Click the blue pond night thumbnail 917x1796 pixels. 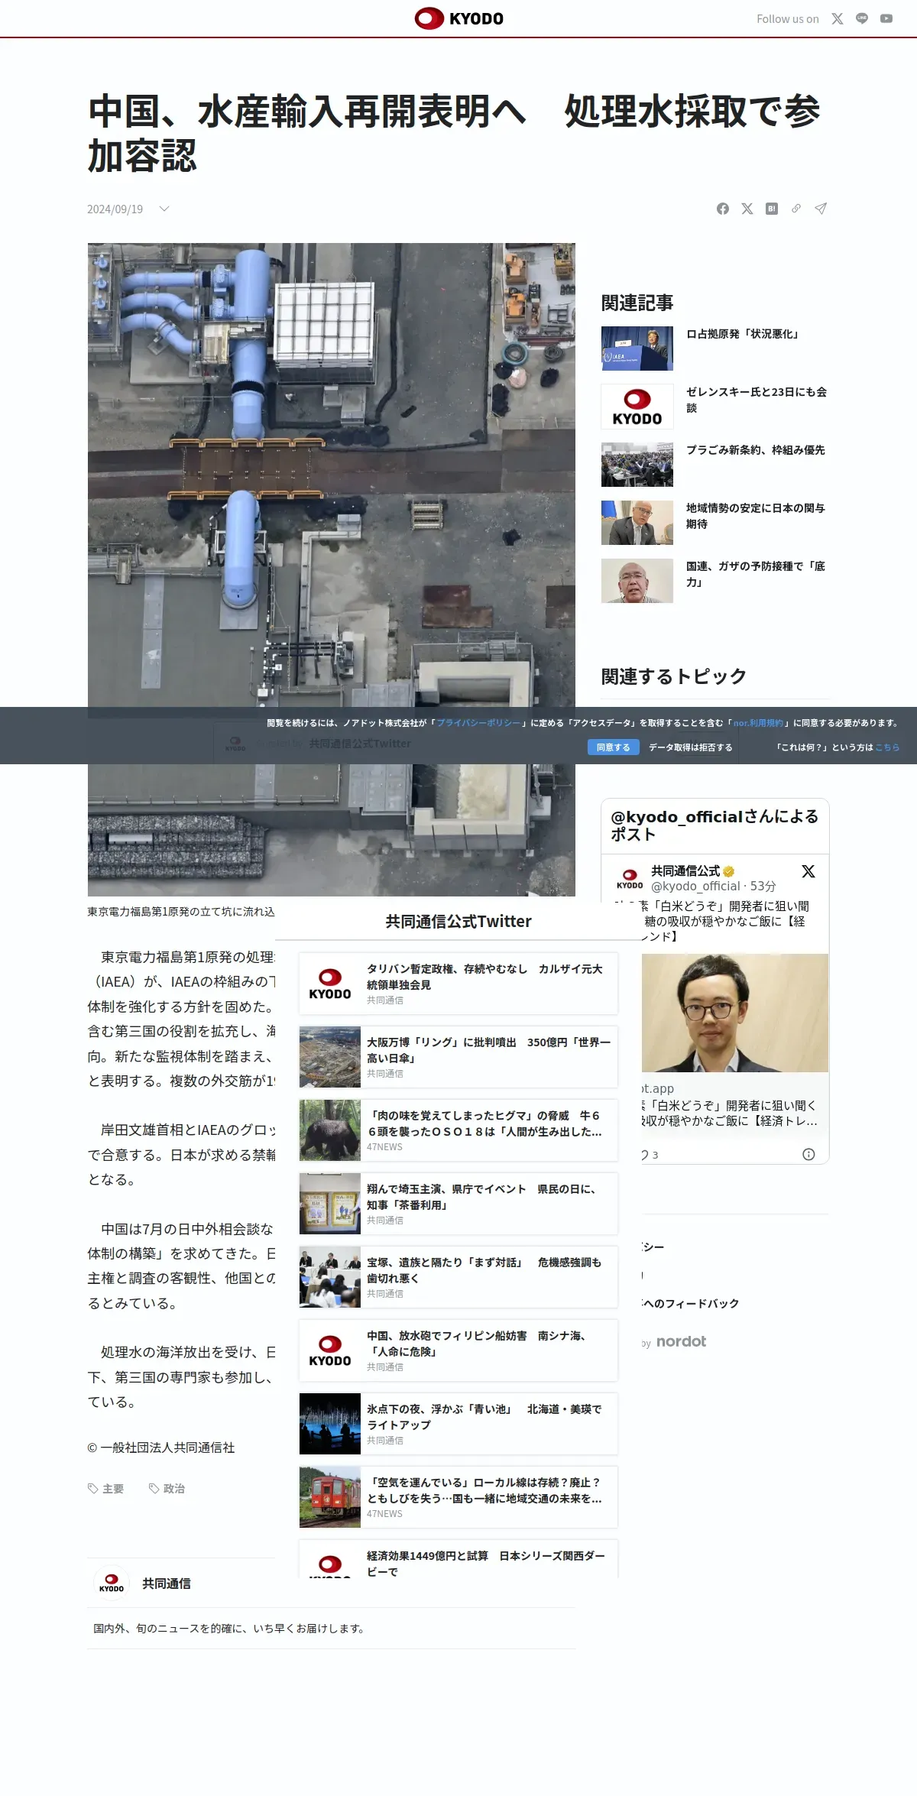pyautogui.click(x=330, y=1424)
